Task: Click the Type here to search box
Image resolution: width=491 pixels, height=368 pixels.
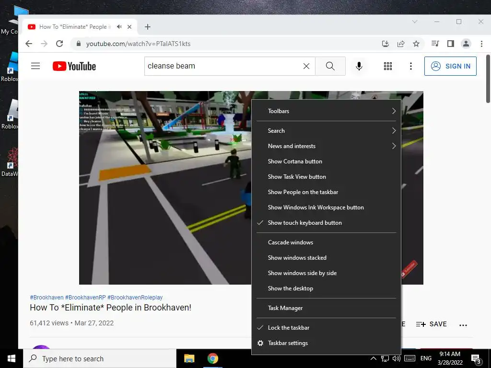Action: click(x=100, y=358)
